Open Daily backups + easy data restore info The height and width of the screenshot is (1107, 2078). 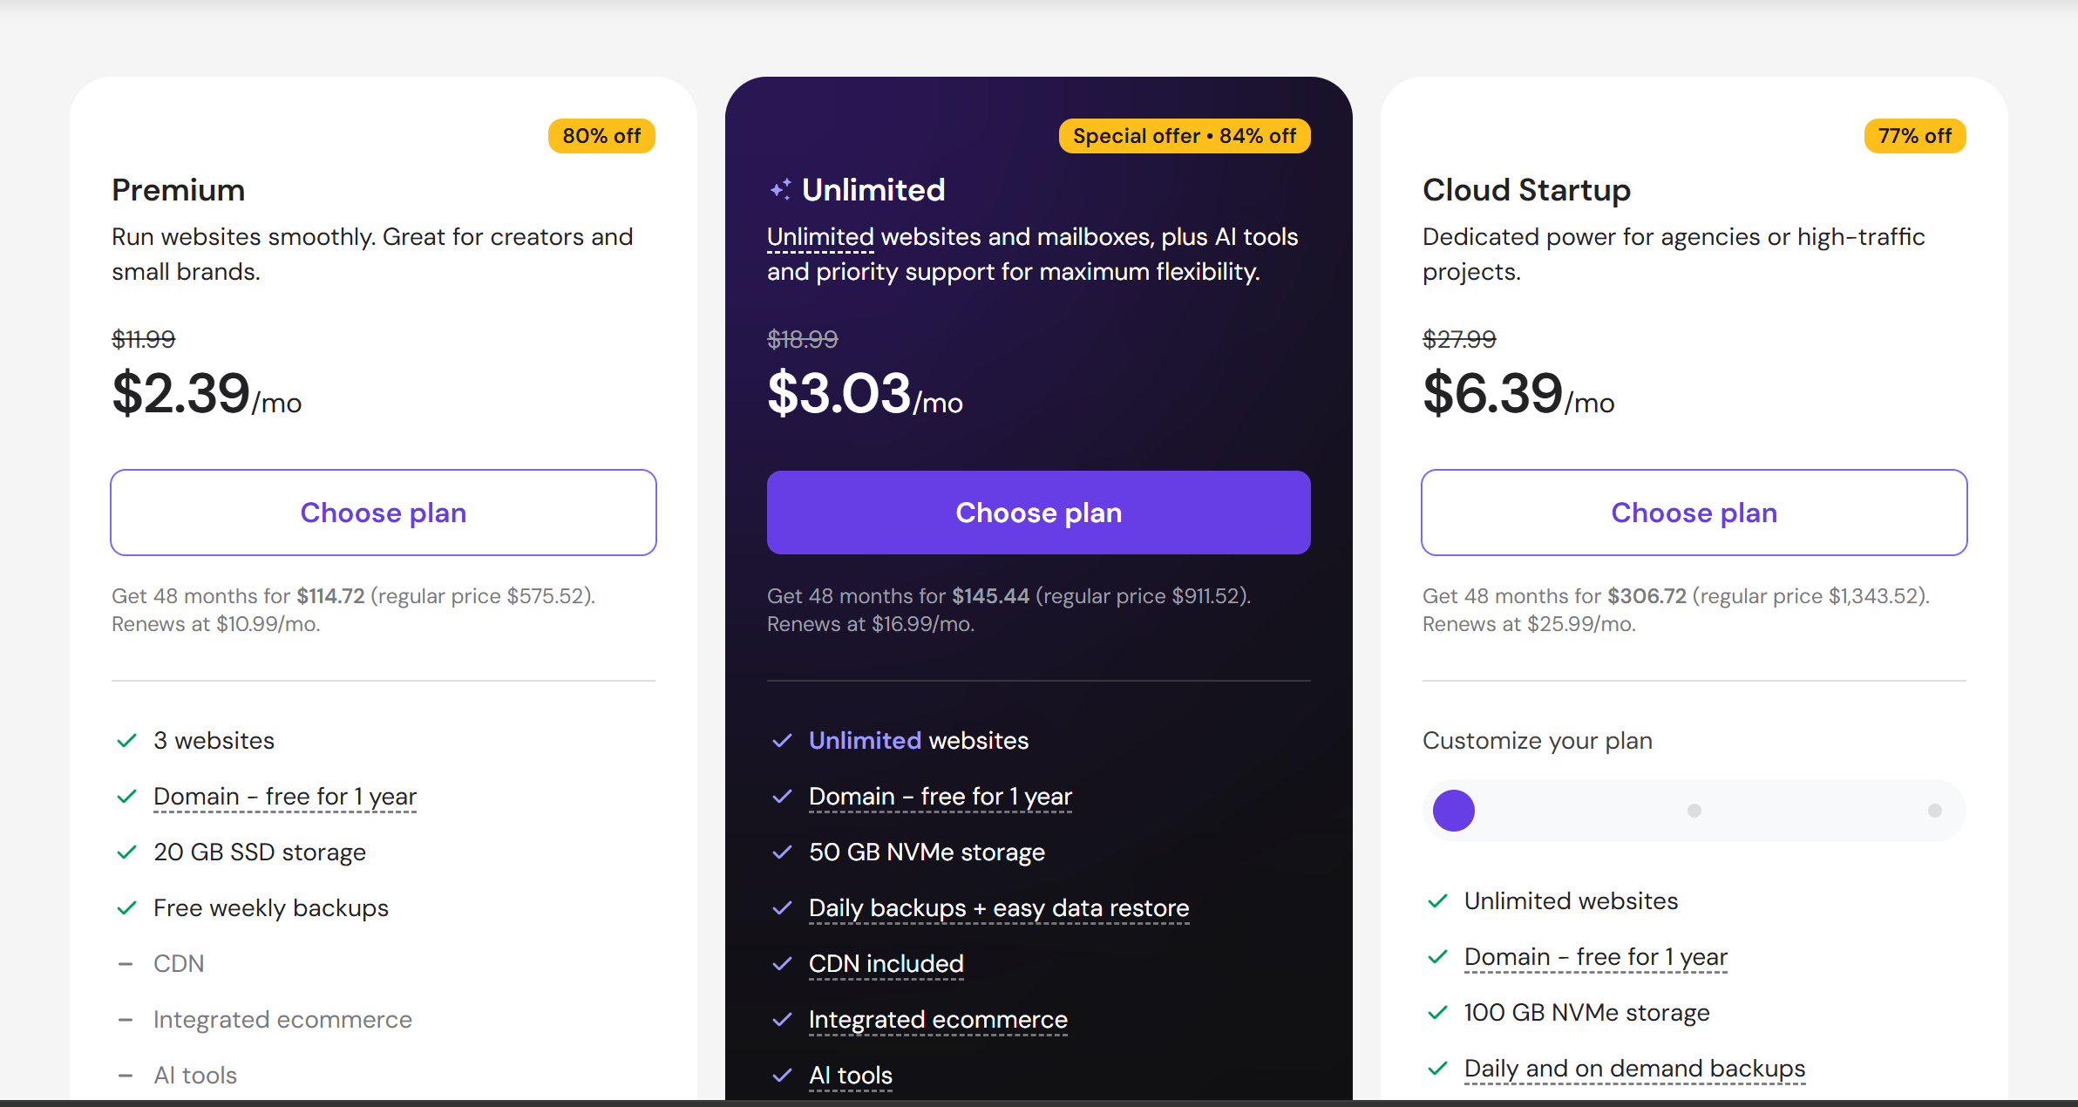pyautogui.click(x=999, y=908)
